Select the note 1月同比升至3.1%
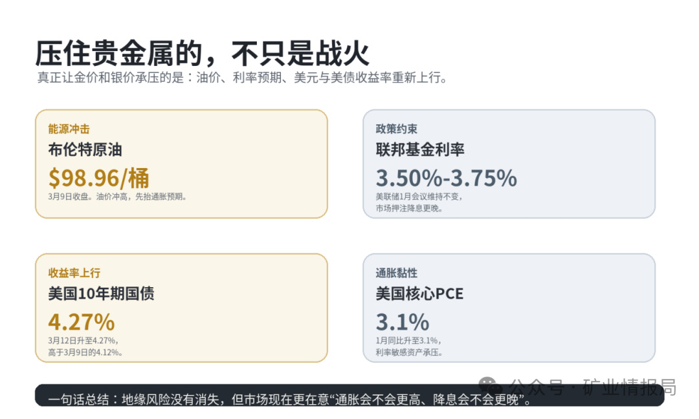 tap(408, 341)
